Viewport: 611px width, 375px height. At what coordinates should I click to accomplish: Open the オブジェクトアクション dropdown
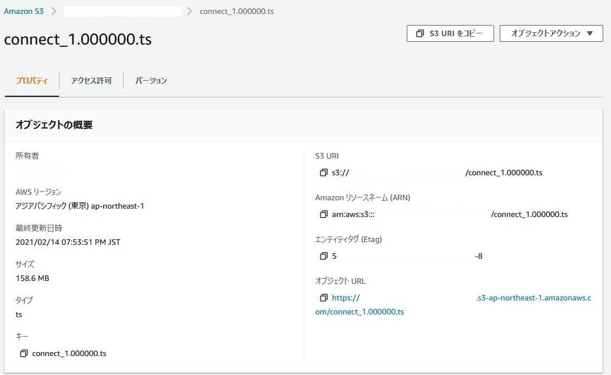pos(551,33)
